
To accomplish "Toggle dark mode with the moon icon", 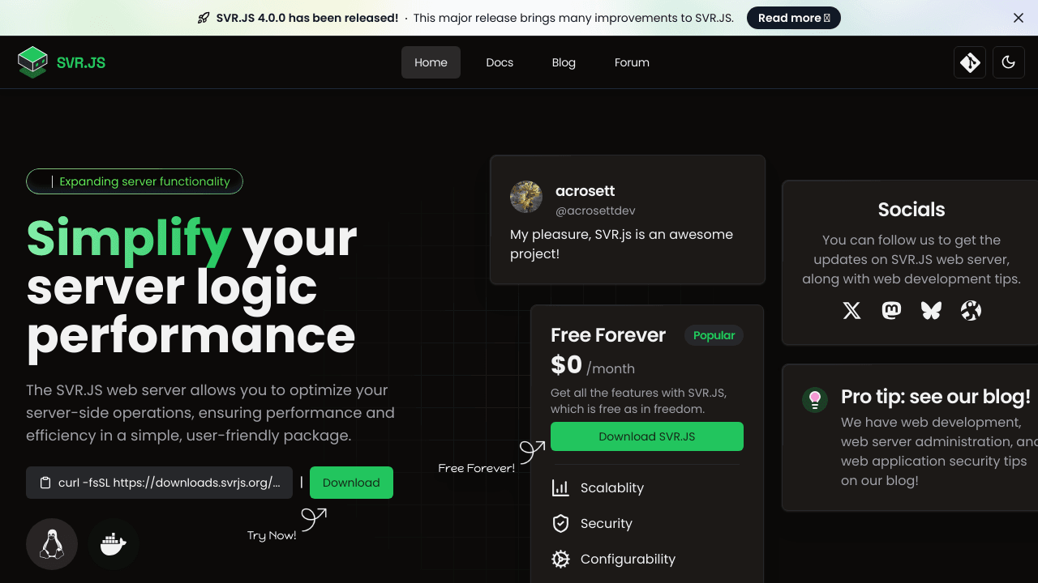I will (x=1009, y=62).
